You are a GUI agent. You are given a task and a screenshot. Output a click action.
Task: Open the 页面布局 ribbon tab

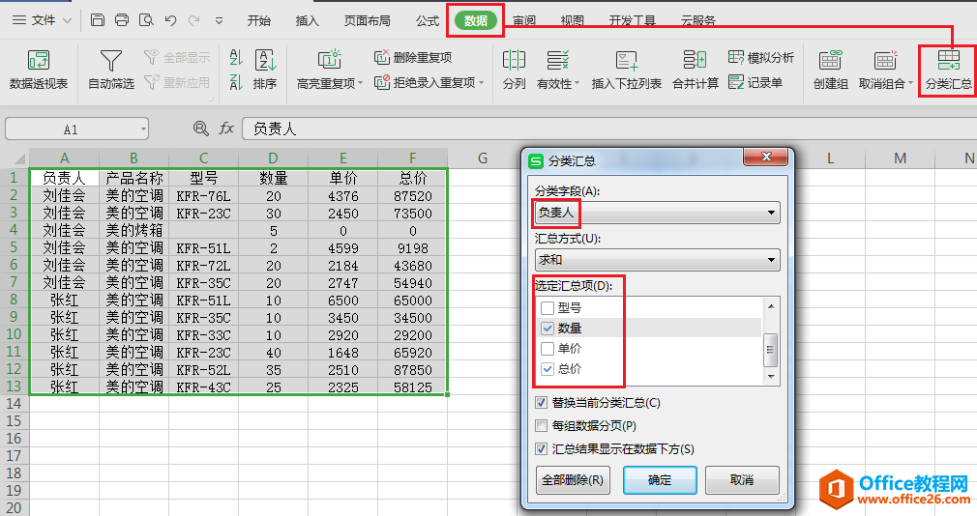pyautogui.click(x=367, y=20)
